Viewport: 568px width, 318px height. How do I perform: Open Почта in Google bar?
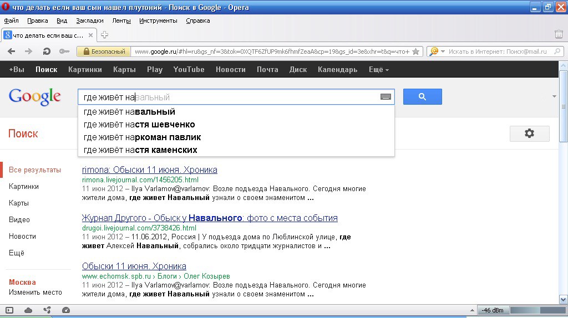(x=267, y=69)
